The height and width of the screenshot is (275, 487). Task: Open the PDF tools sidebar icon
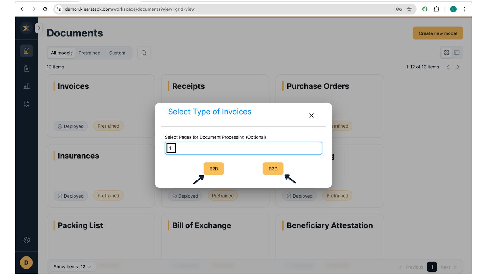26,104
